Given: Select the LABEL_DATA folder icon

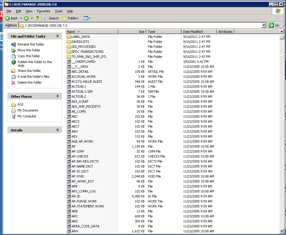Looking at the screenshot, I should click(69, 37).
